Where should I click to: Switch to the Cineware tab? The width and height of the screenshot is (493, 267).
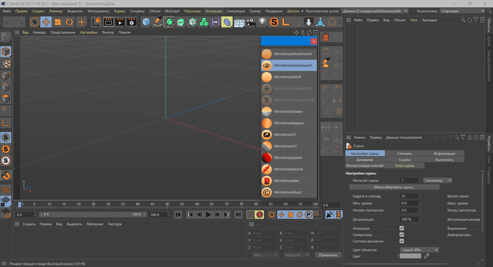[404, 153]
